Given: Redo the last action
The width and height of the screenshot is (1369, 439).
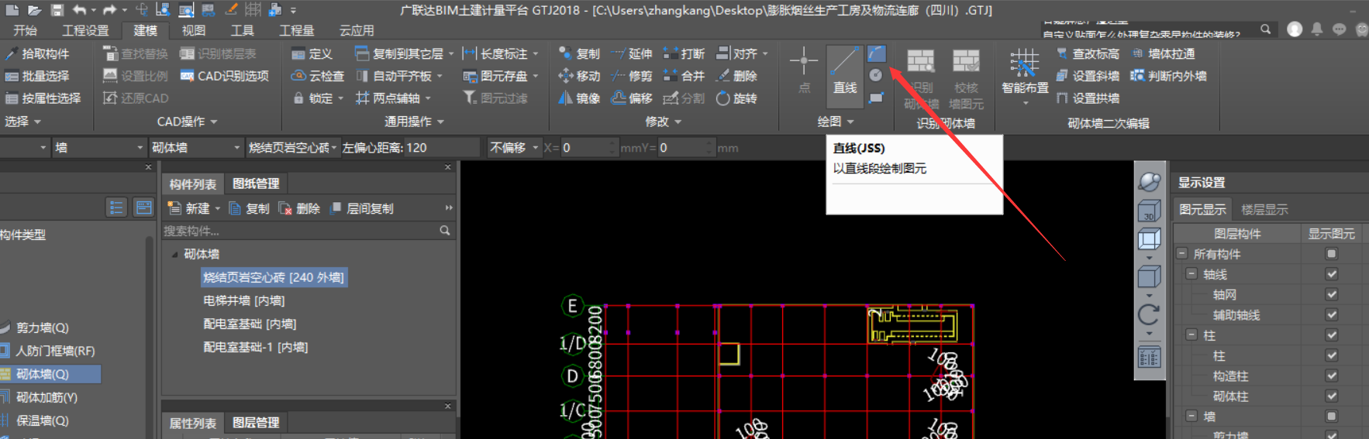Looking at the screenshot, I should click(x=109, y=10).
